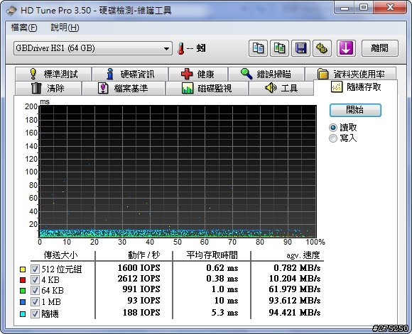Click the 離開 exit button

click(380, 48)
